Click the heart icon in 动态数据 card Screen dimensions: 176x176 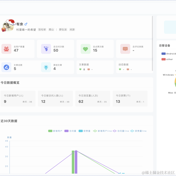pos(120,69)
